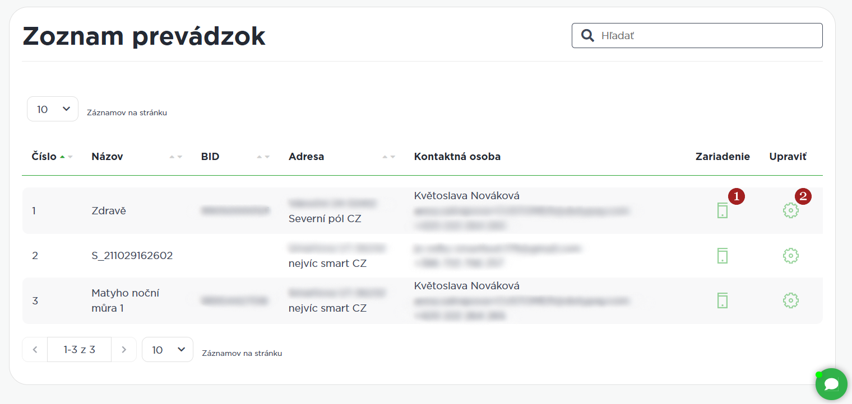The height and width of the screenshot is (404, 852).
Task: Click the 1-3 z 3 page indicator
Action: [80, 350]
